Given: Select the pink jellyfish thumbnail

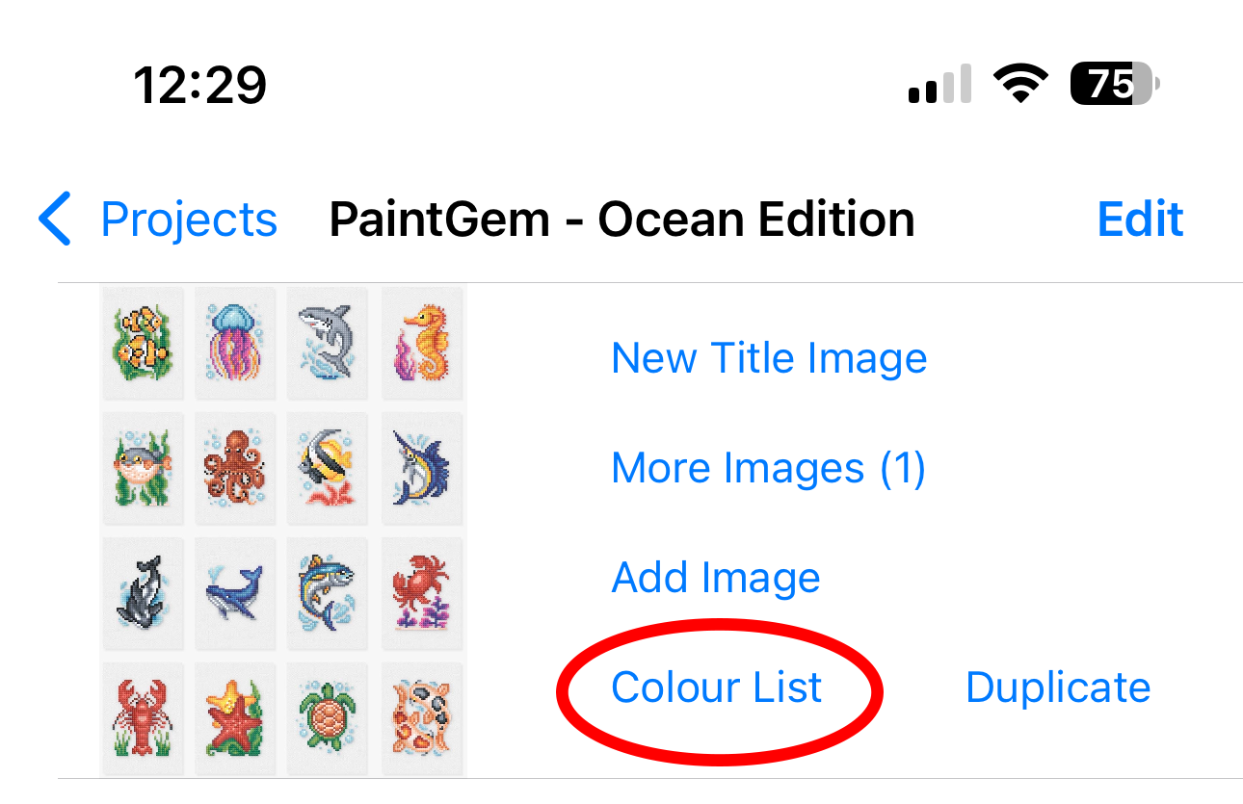Looking at the screenshot, I should point(235,343).
